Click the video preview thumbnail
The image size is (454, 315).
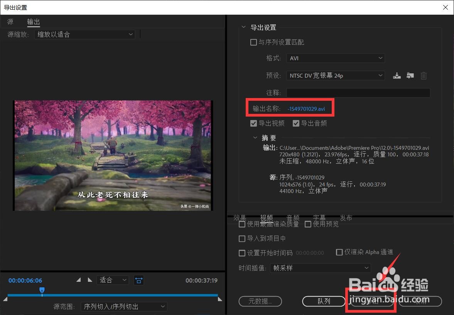(113, 156)
